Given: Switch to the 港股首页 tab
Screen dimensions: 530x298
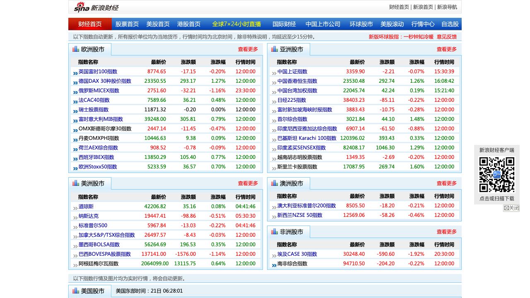Looking at the screenshot, I should 189,24.
